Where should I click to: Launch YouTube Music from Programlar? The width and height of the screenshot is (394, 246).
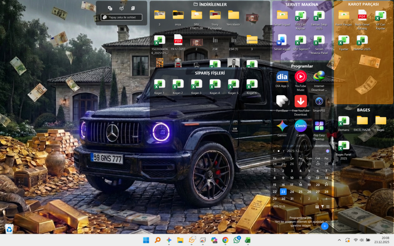point(301,76)
